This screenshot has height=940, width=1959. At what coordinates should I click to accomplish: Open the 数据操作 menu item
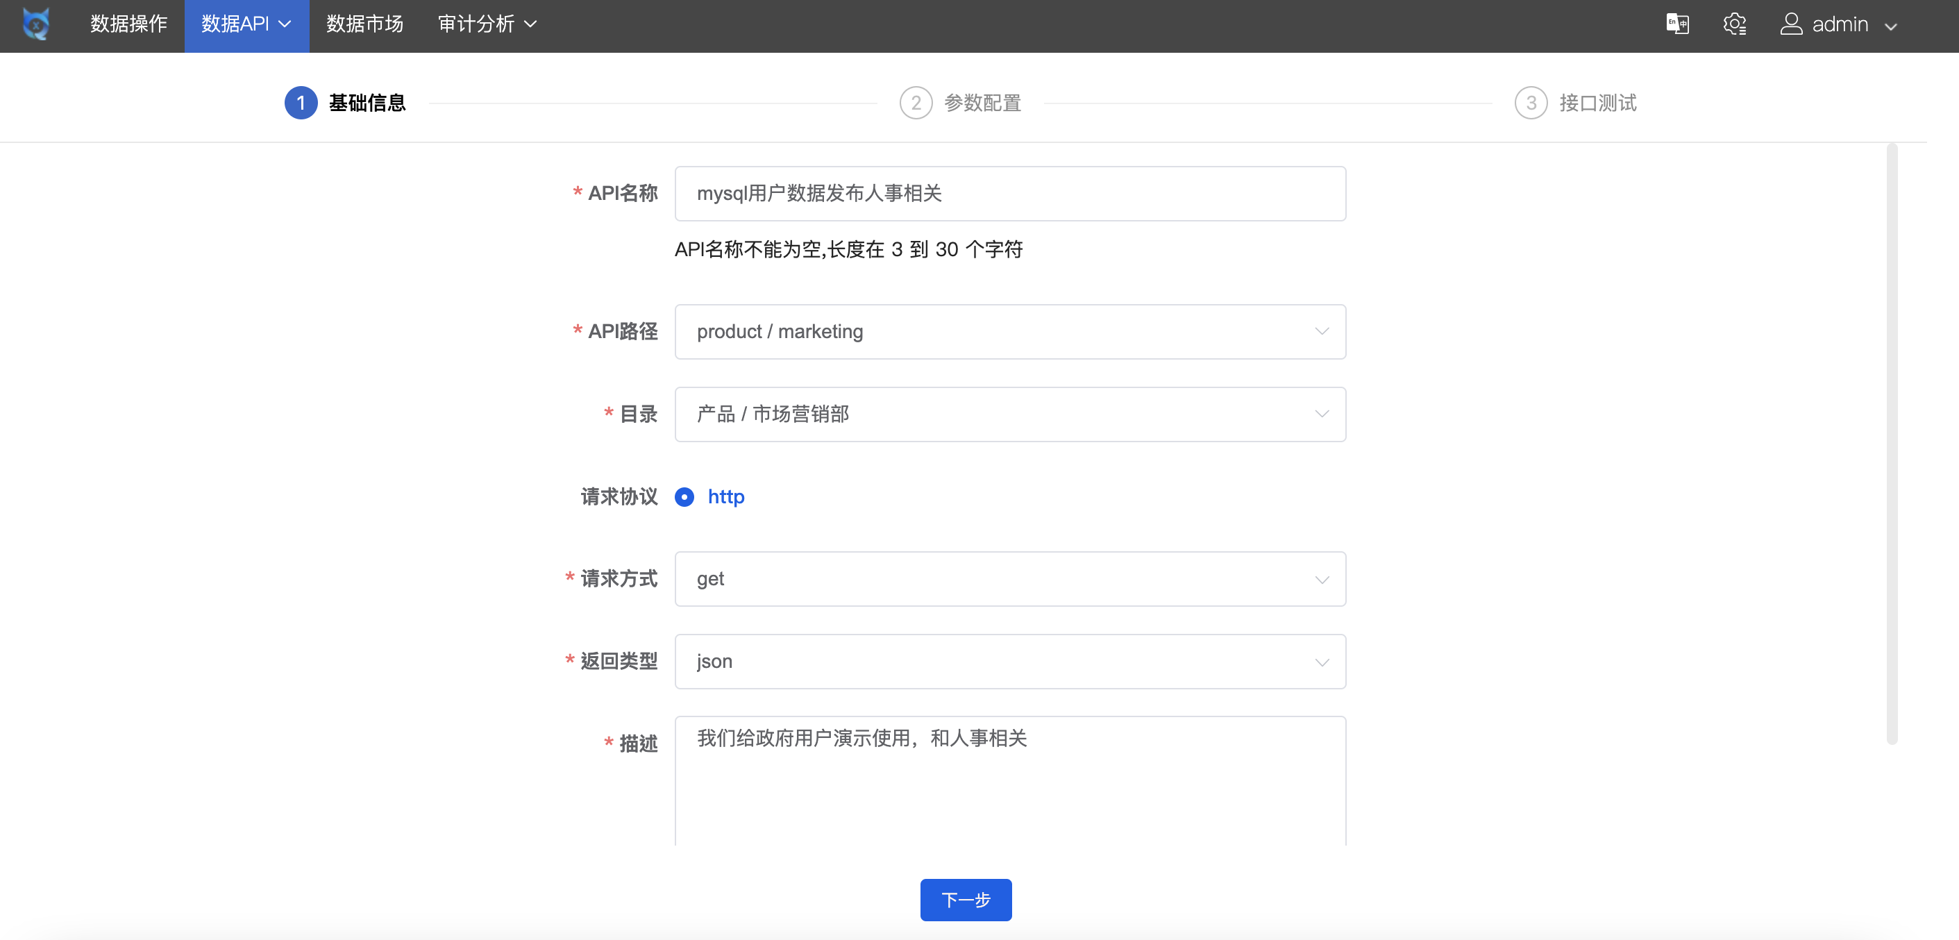[x=128, y=24]
